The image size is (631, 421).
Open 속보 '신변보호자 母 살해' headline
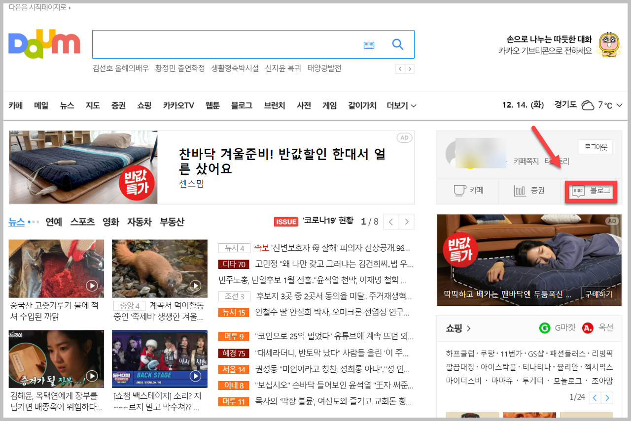(x=332, y=248)
